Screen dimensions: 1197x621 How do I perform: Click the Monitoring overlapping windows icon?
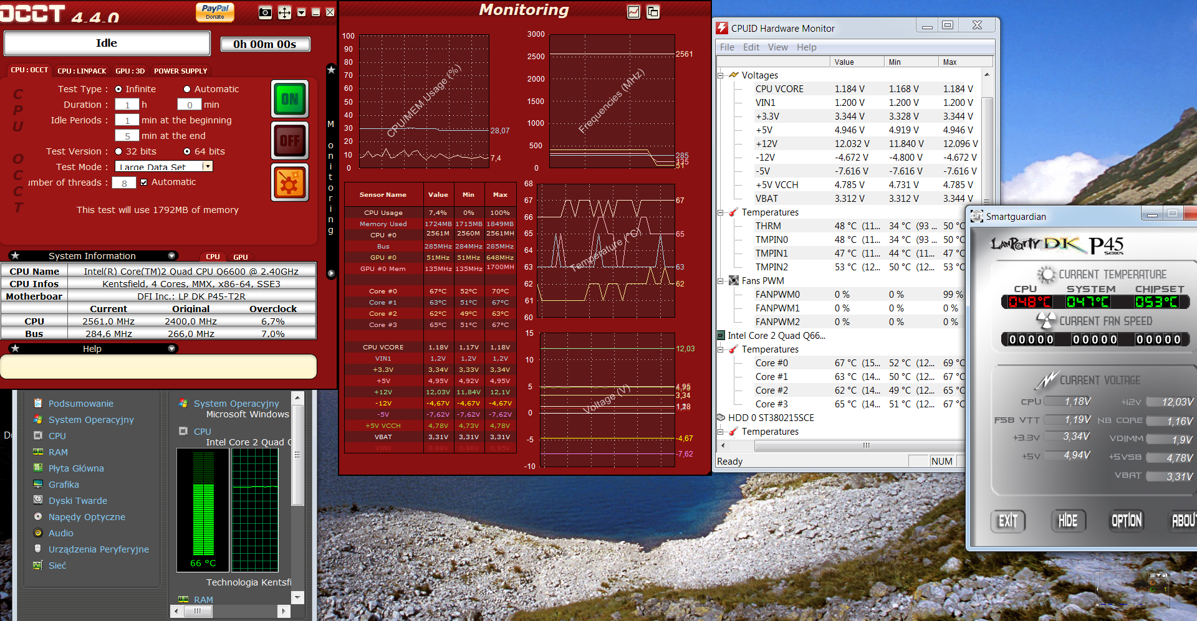pos(653,12)
